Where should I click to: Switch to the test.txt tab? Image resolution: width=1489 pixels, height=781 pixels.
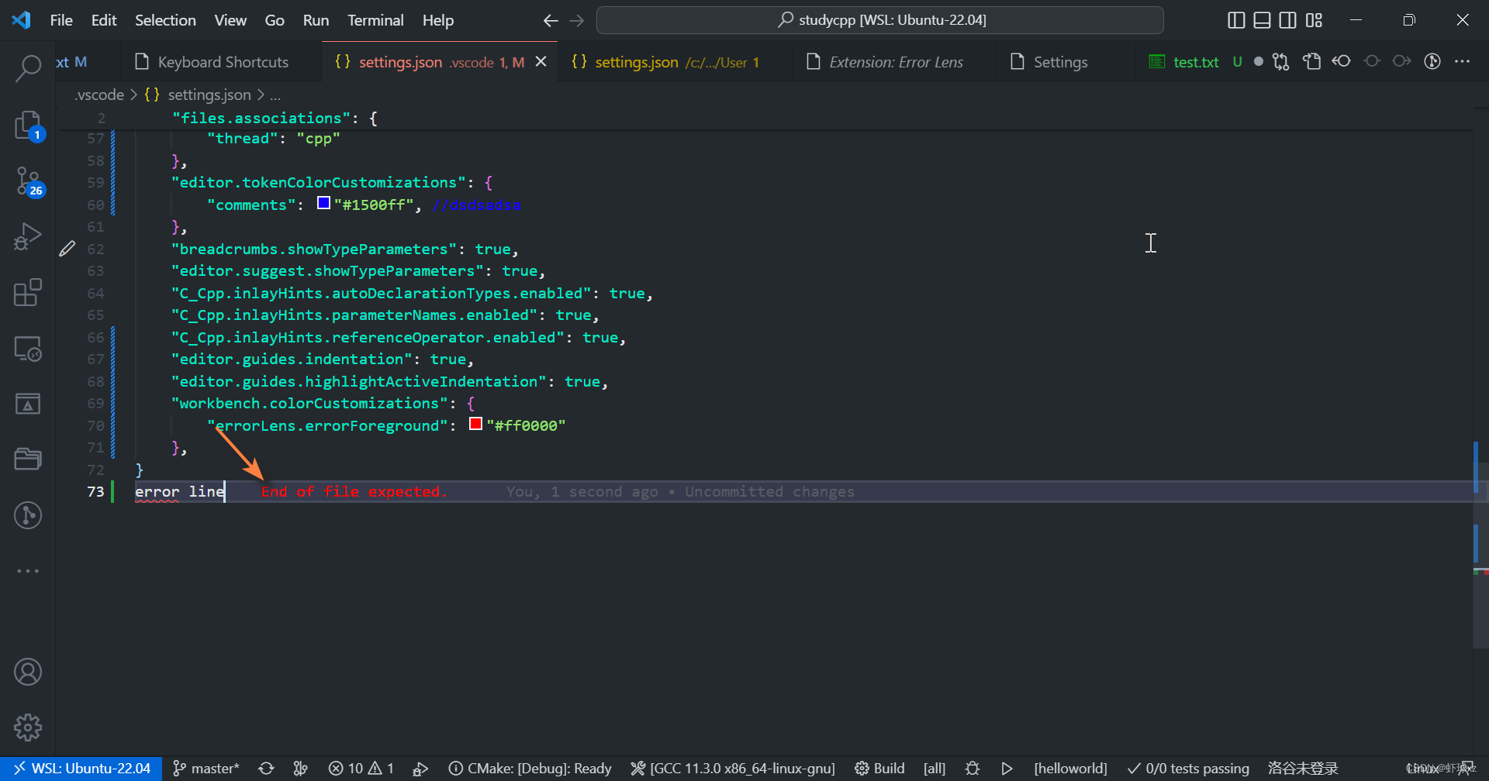click(x=1195, y=62)
